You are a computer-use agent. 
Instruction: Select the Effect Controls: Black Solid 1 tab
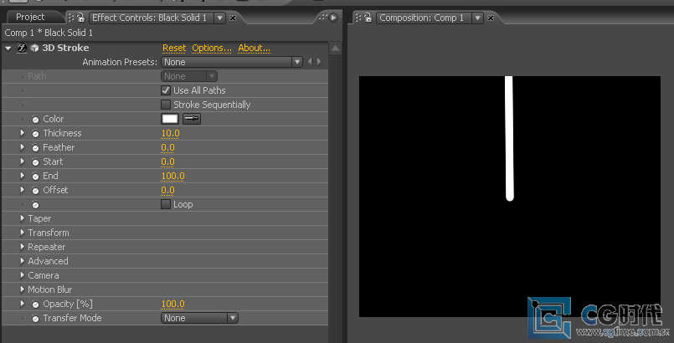click(x=149, y=18)
